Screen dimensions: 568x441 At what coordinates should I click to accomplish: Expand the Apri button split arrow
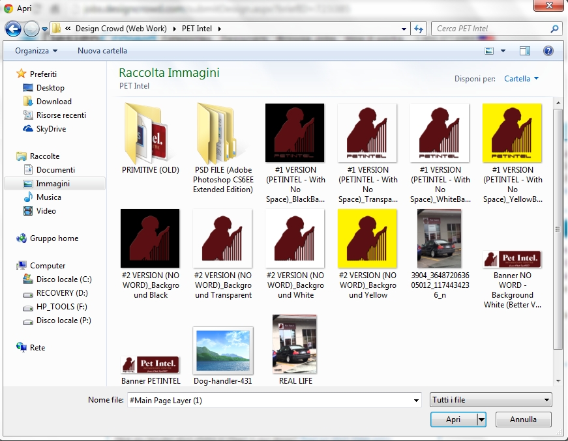point(481,420)
